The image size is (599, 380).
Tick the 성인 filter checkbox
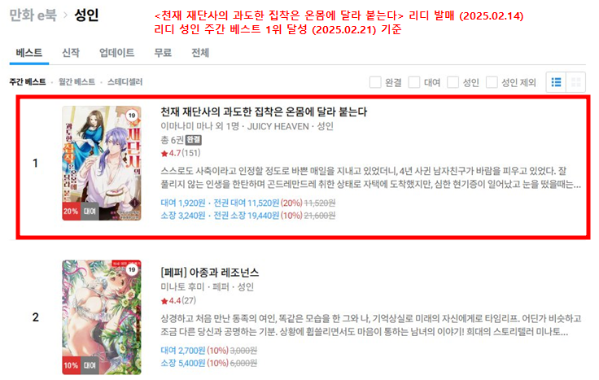pos(453,82)
